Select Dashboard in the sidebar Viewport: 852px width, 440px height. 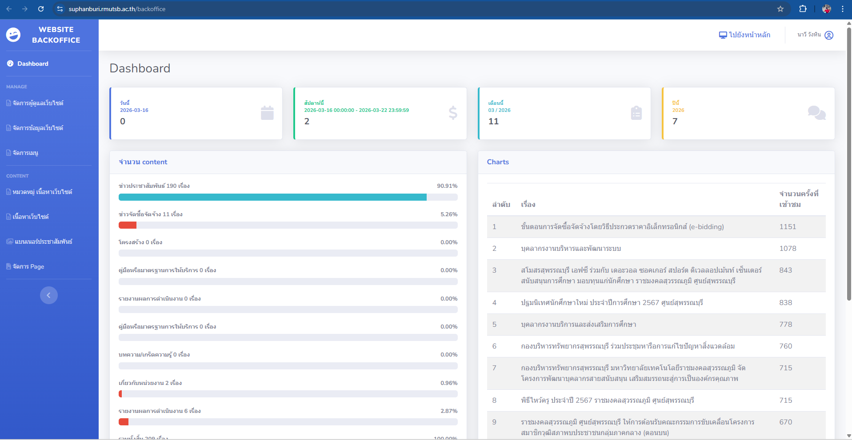pos(32,63)
